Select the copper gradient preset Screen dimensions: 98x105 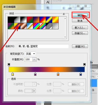24,26
